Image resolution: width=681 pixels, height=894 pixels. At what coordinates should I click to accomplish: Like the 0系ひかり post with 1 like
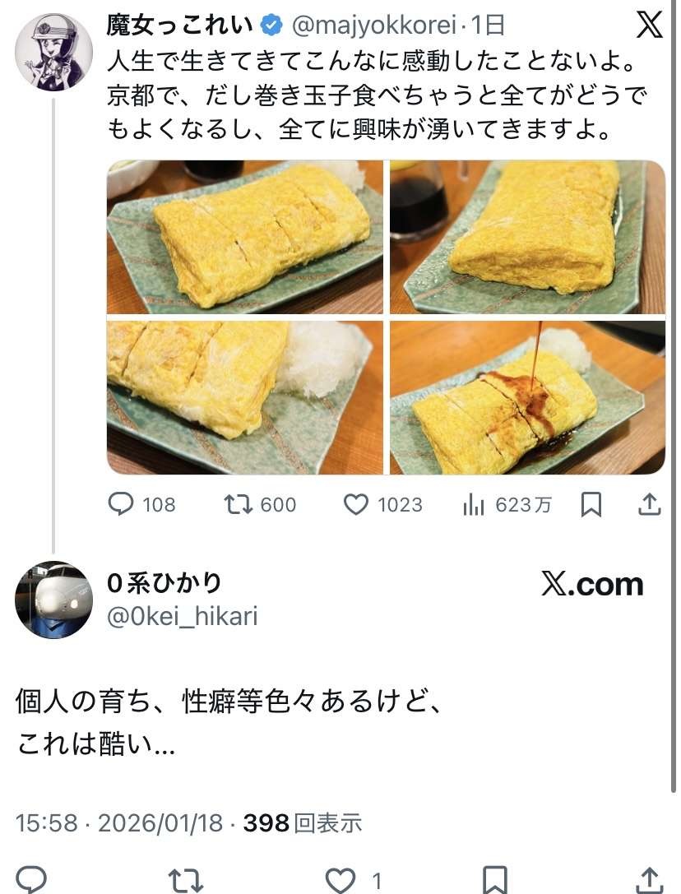(x=353, y=880)
